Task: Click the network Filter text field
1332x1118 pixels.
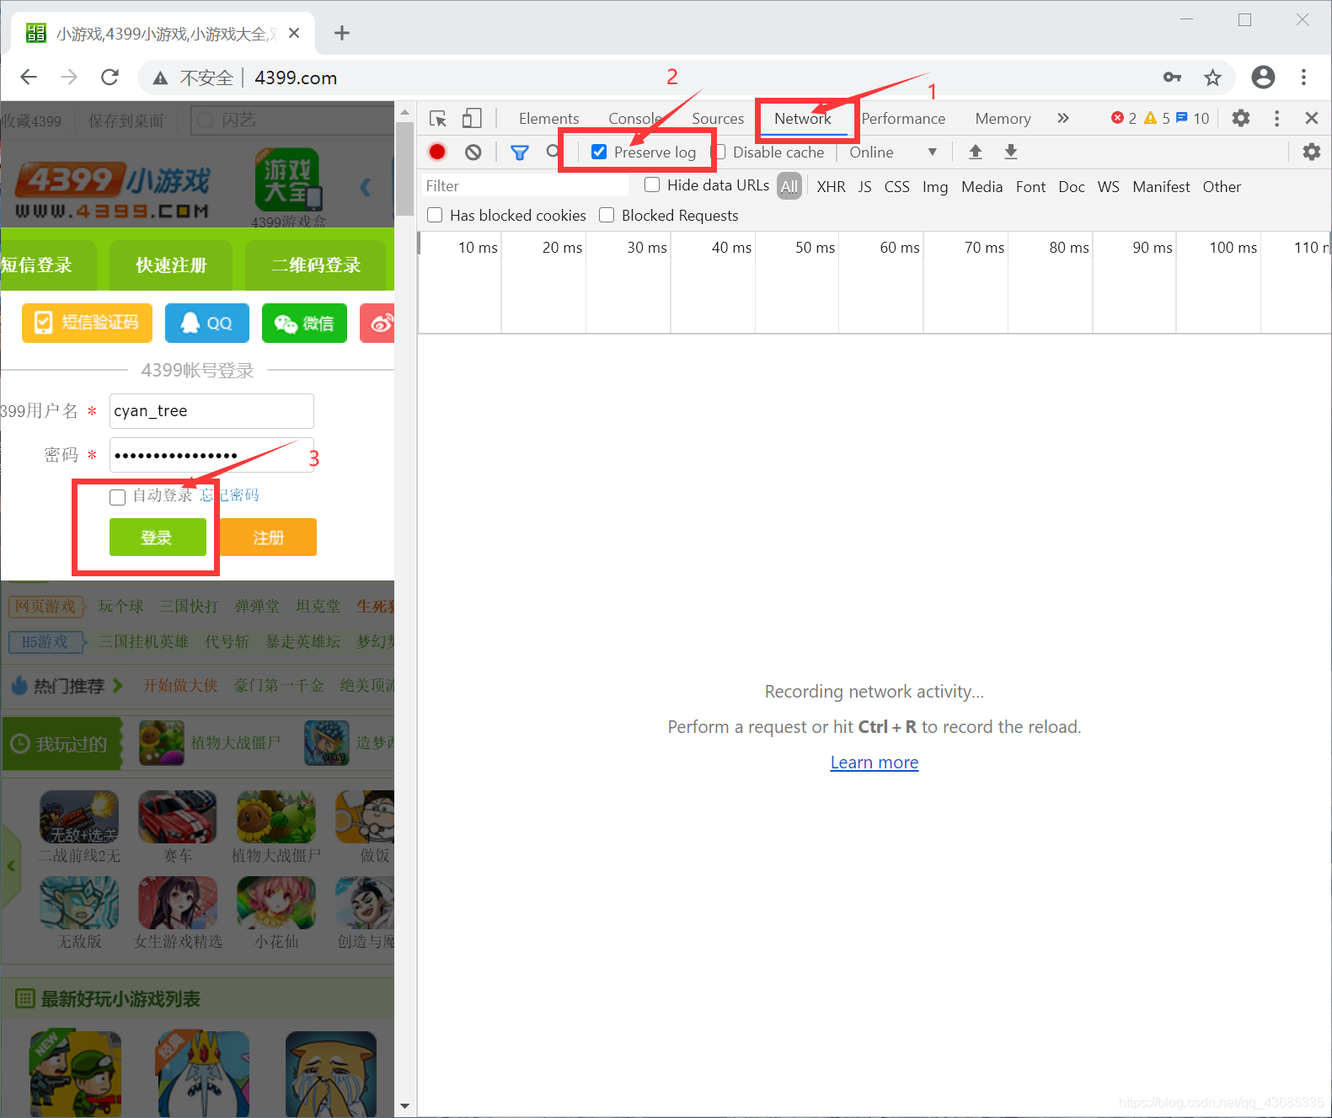Action: coord(526,185)
